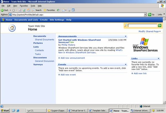Click the Forward navigation arrow icon
The height and width of the screenshot is (113, 166).
coord(14,10)
